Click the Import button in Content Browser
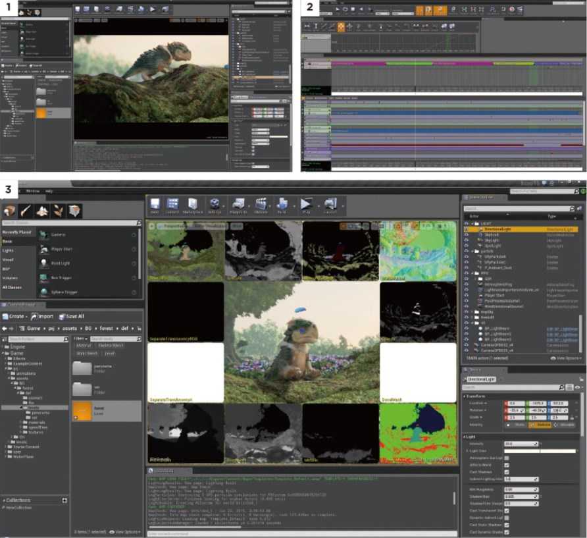This screenshot has width=587, height=538. (x=42, y=317)
